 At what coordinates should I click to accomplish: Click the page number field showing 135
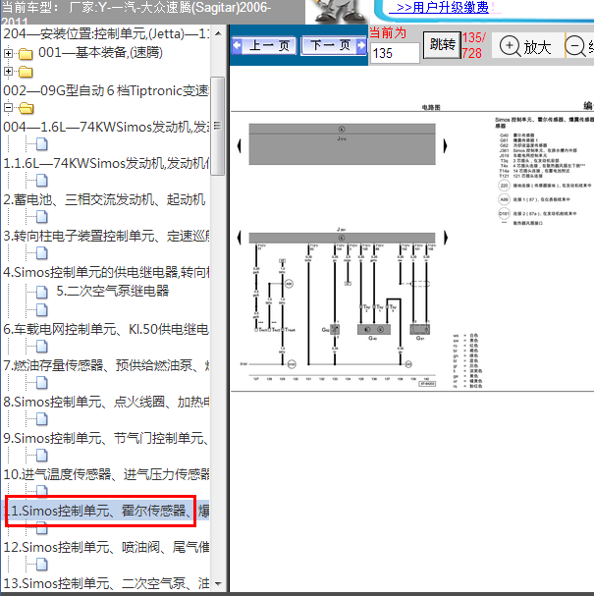point(395,53)
